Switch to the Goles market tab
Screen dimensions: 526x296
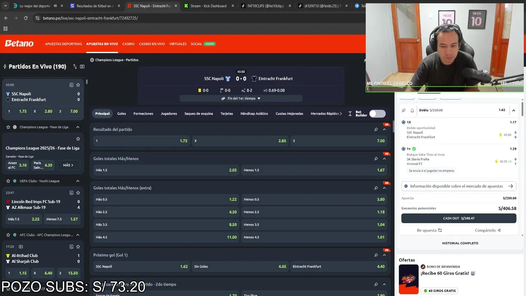coord(122,113)
